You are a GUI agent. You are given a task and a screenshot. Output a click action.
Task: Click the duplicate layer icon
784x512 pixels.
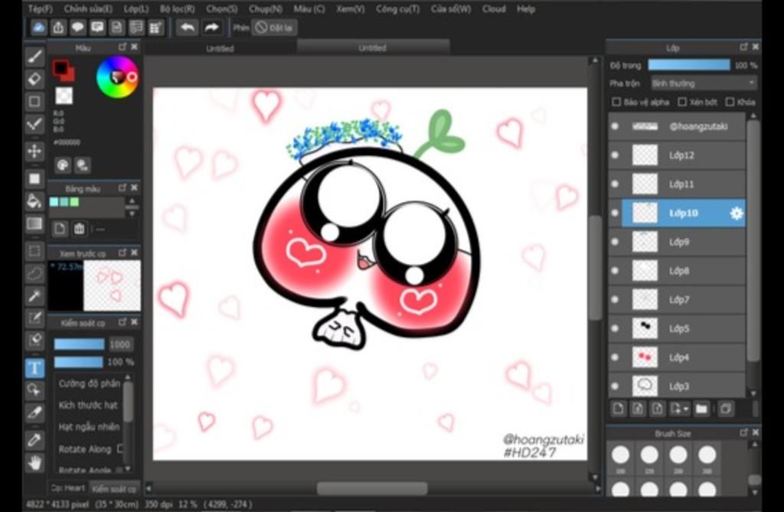(726, 409)
